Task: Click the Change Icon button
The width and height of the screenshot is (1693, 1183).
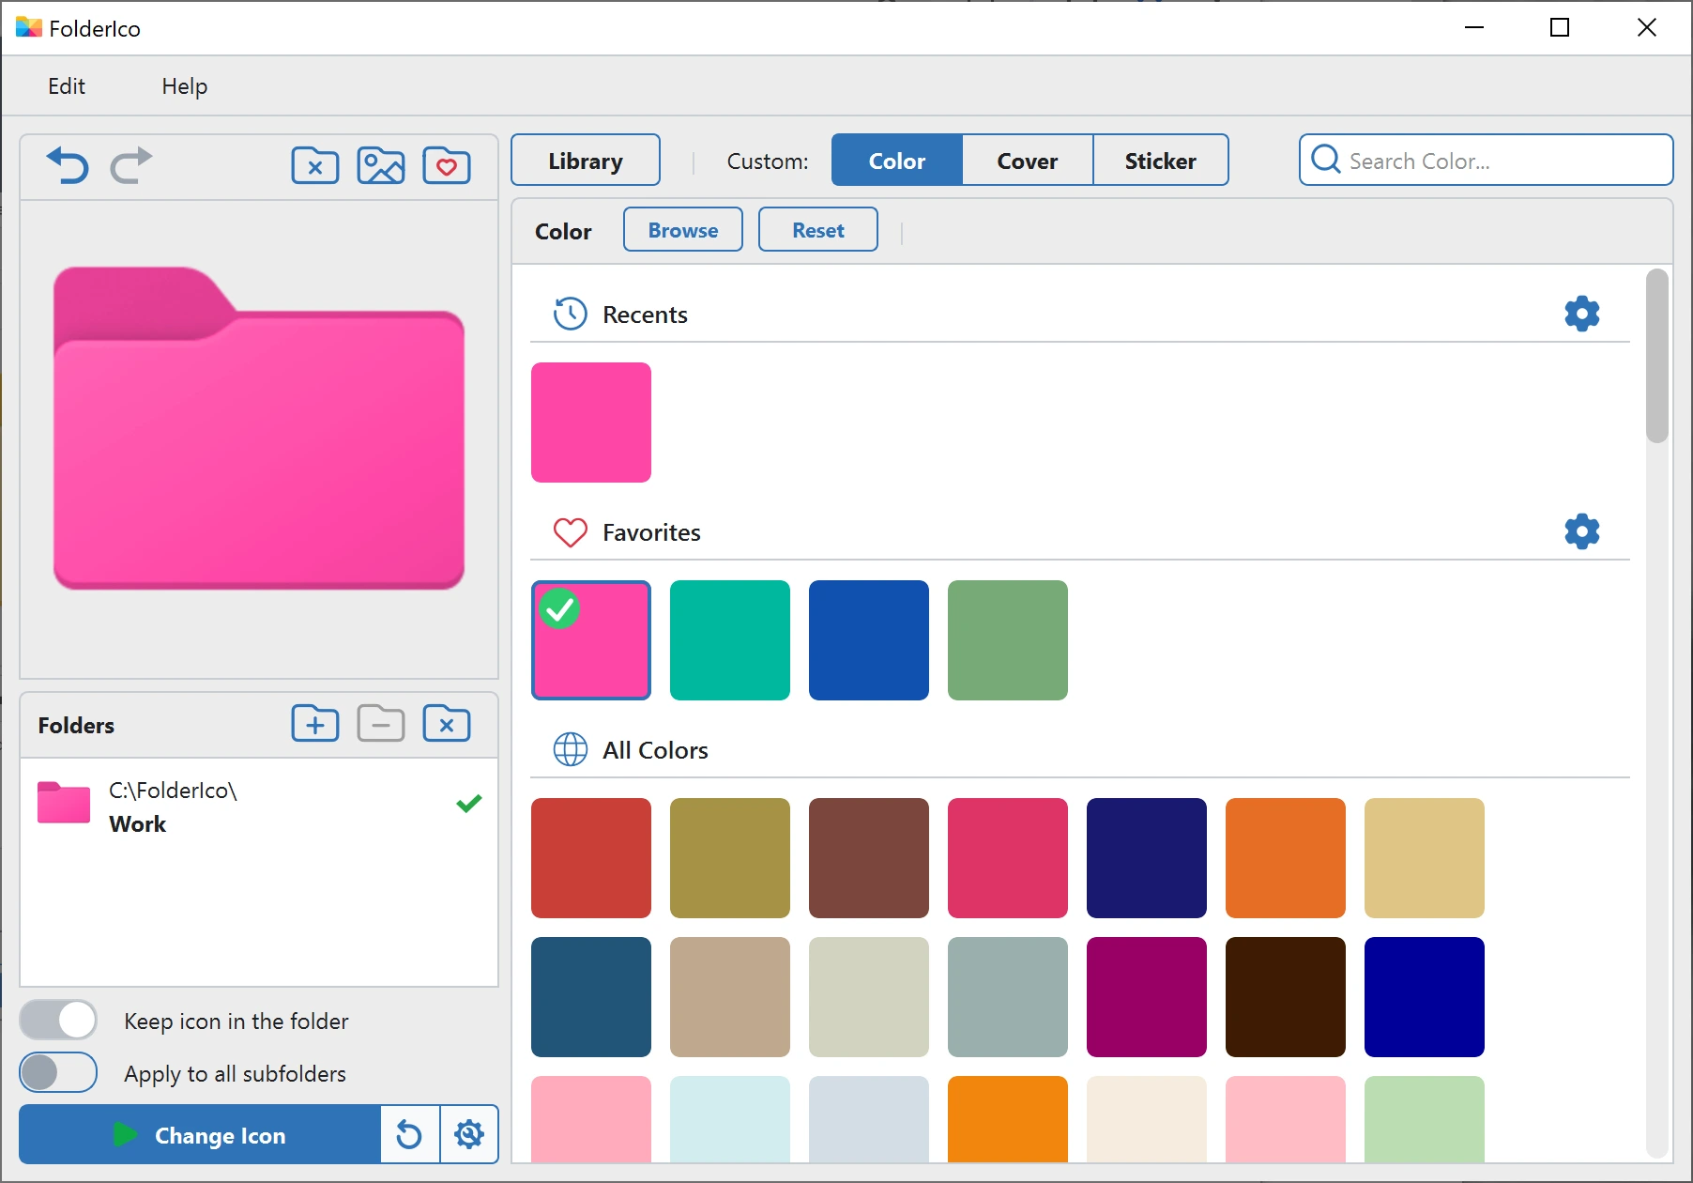Action: coord(200,1134)
